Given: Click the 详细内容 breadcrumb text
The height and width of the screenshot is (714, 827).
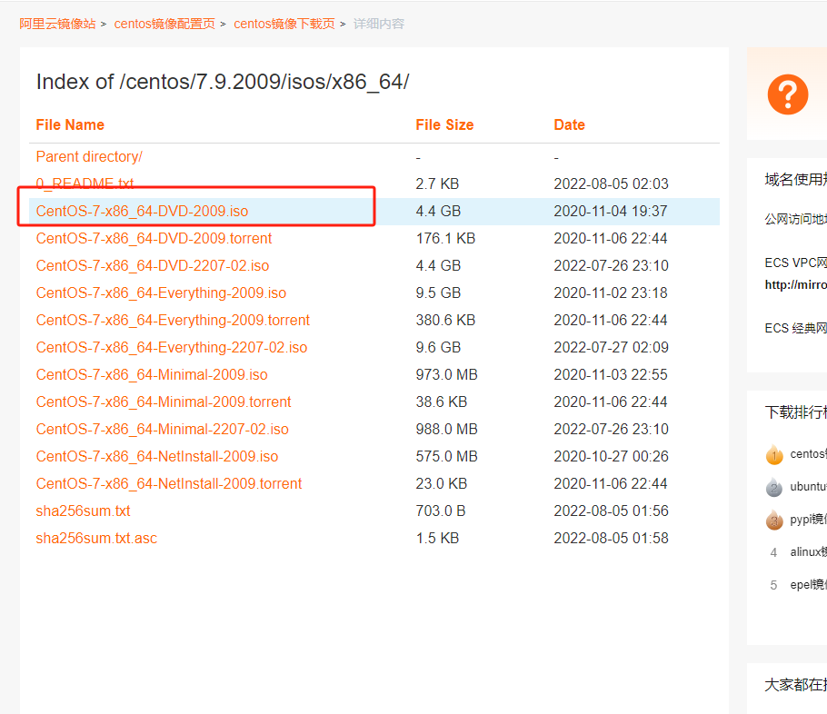Looking at the screenshot, I should click(x=379, y=24).
